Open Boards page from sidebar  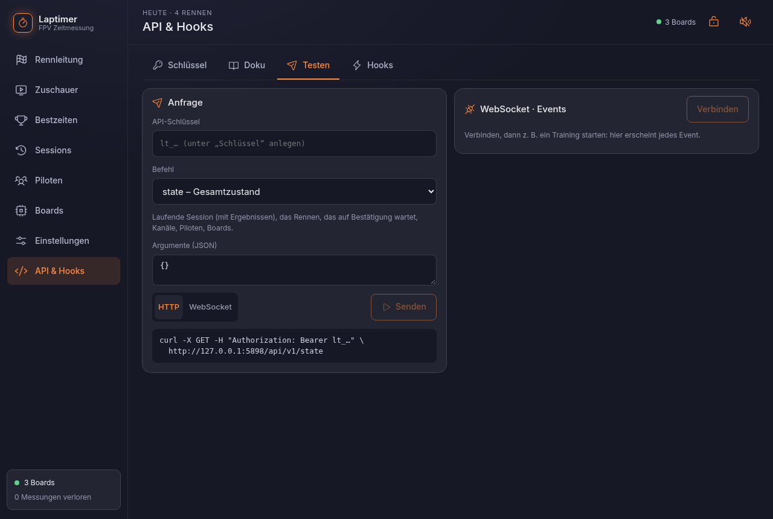point(63,211)
